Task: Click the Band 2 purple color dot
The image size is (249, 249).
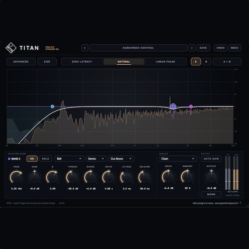Action: pos(9,159)
